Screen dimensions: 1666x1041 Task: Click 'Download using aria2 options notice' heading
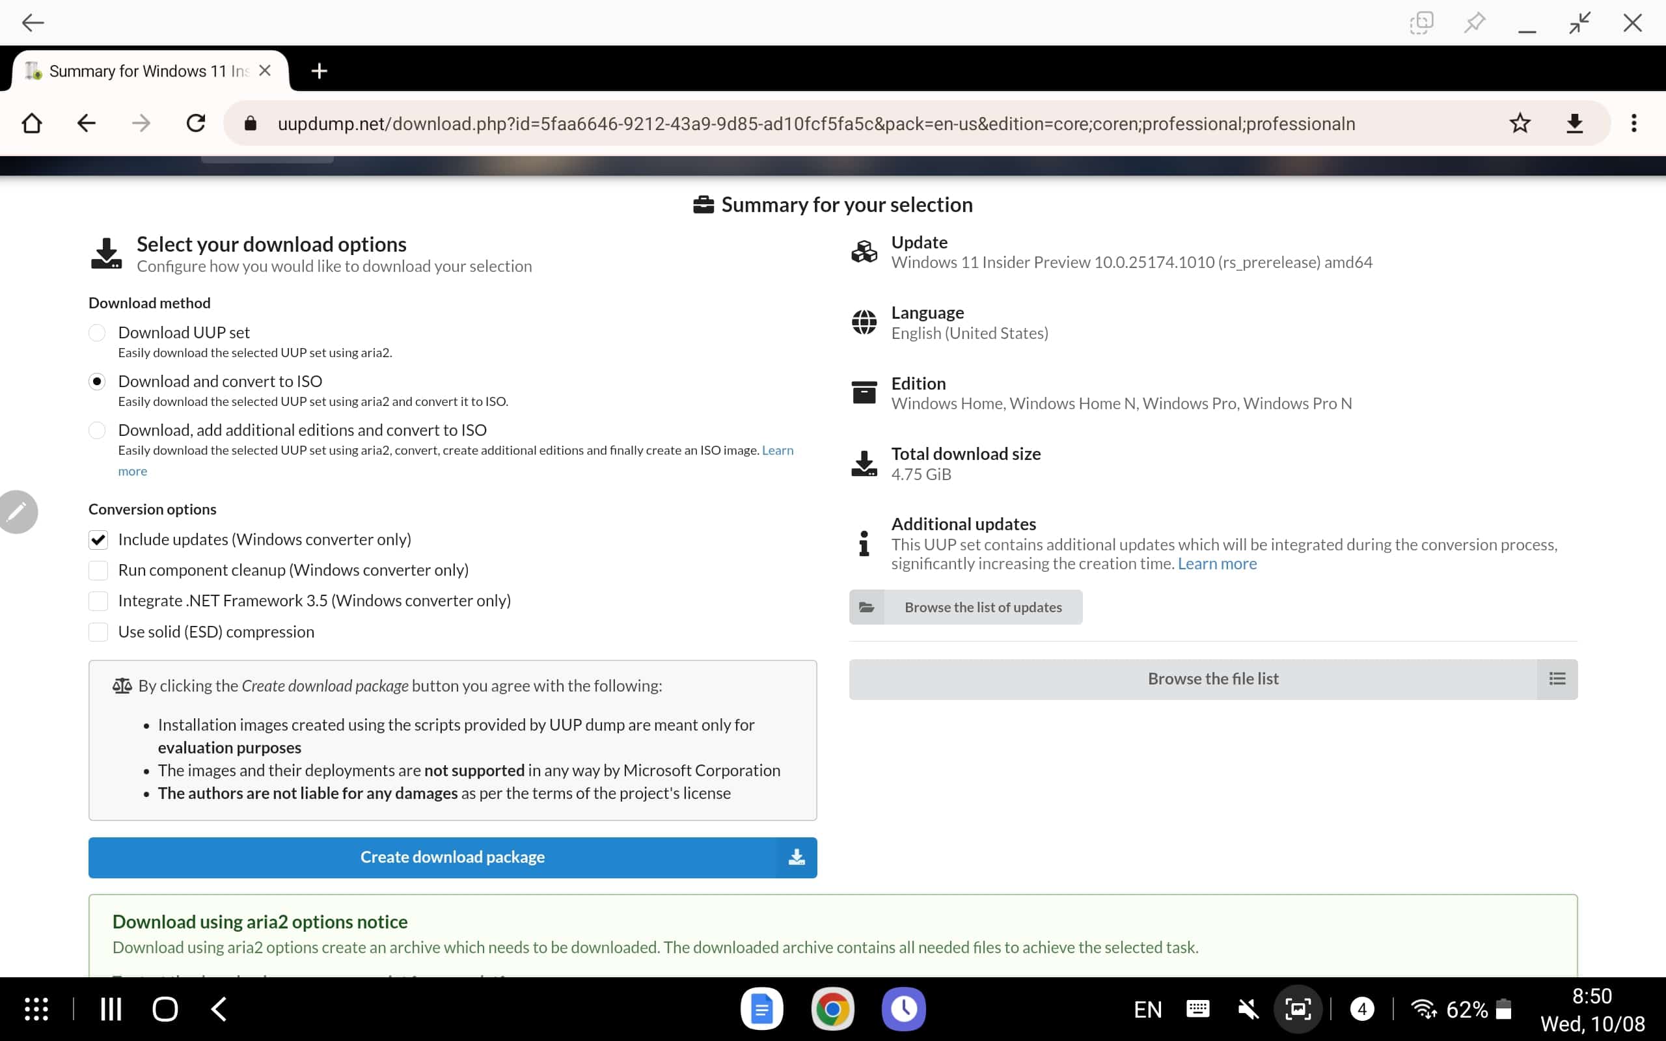point(260,922)
